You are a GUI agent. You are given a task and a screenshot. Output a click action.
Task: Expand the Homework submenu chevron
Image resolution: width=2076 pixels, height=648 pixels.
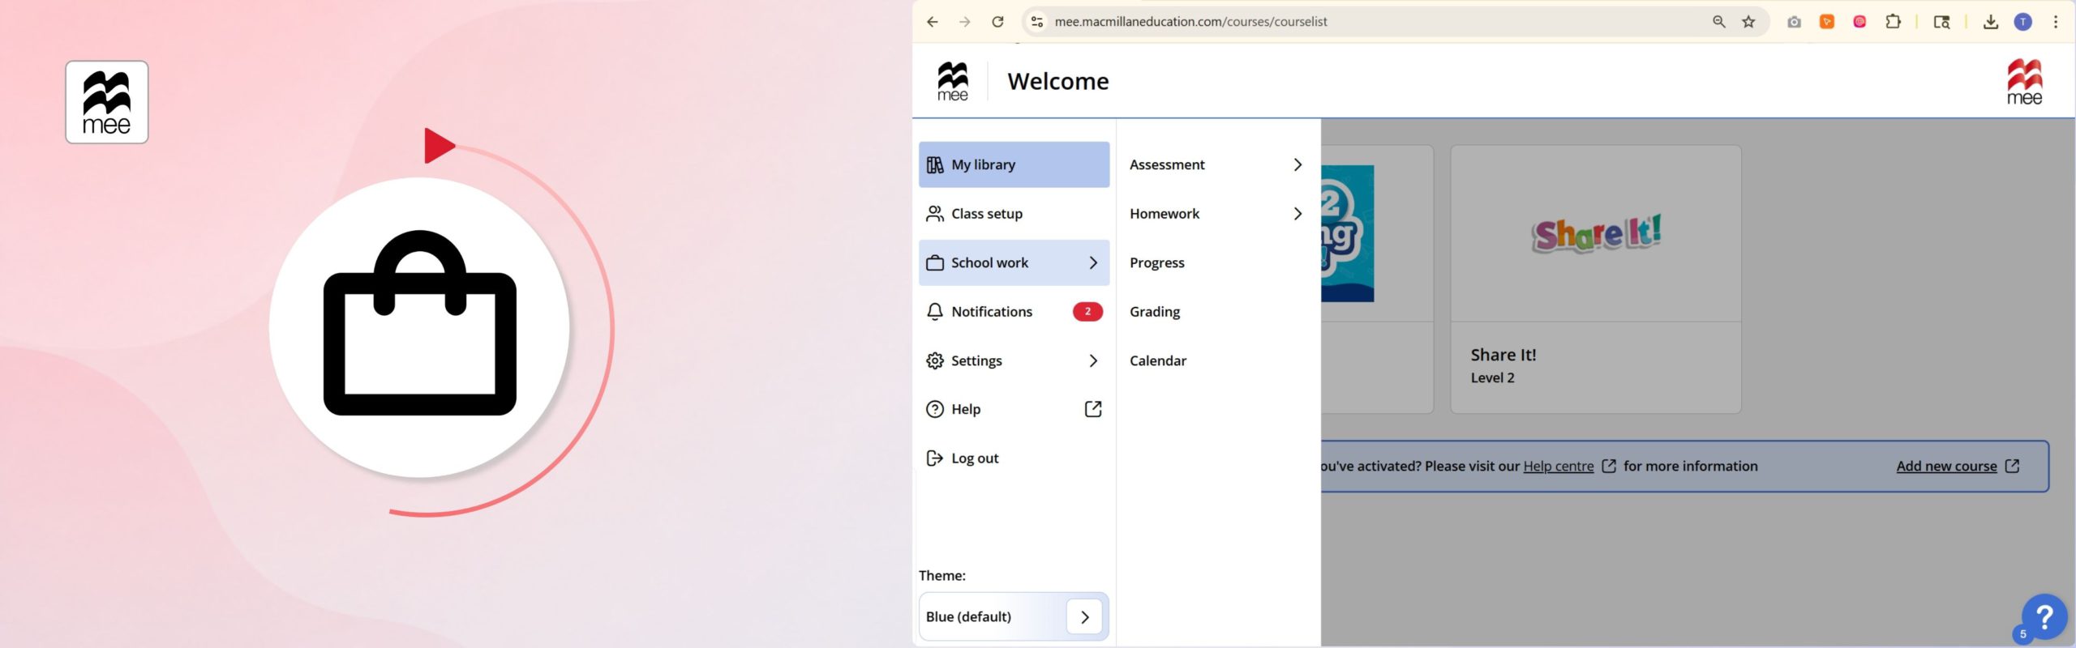pos(1297,214)
